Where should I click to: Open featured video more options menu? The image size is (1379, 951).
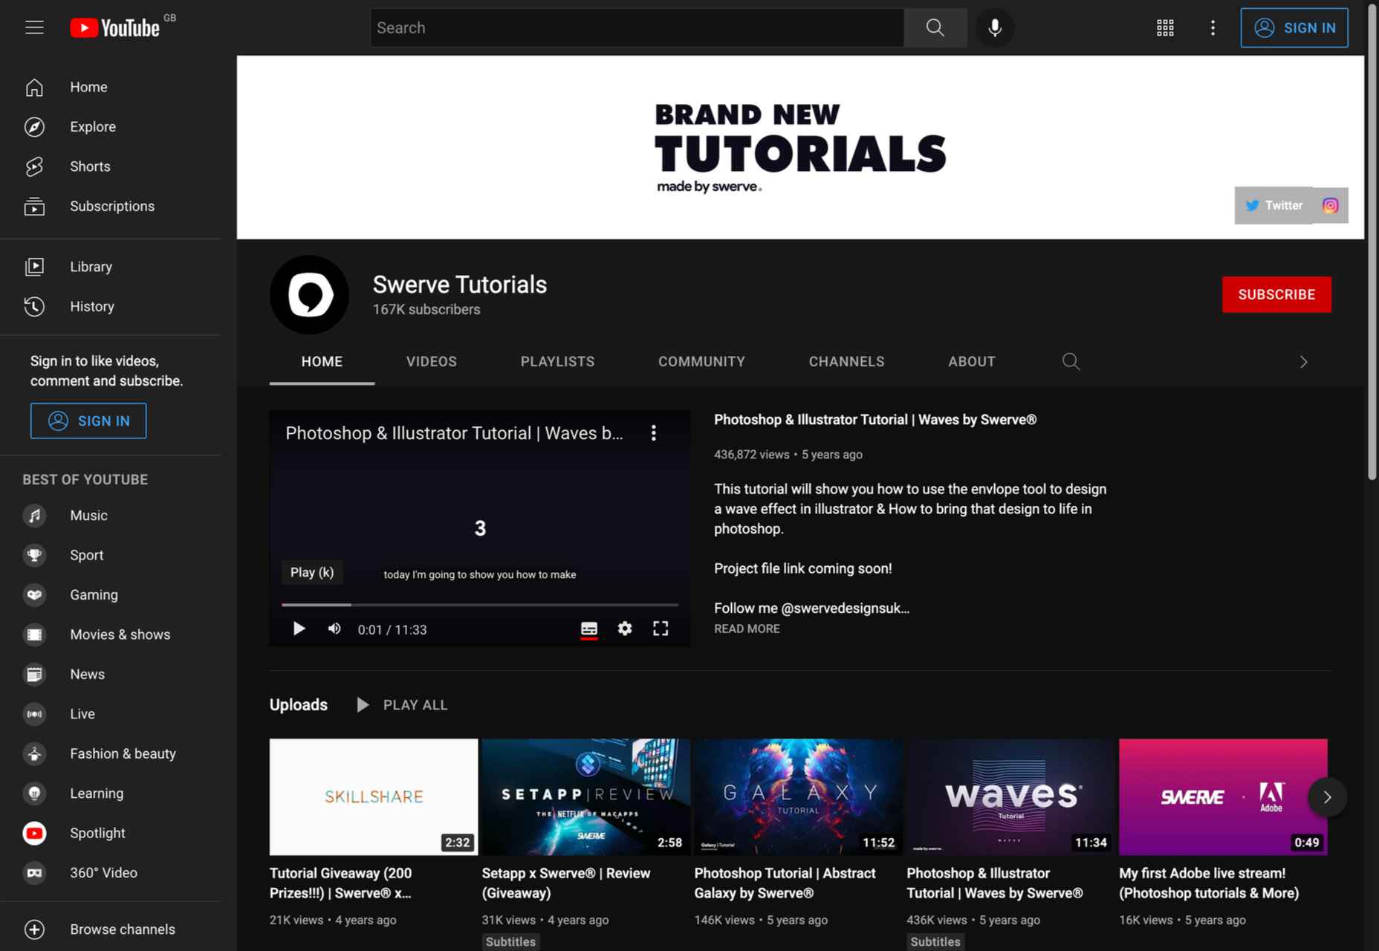[654, 433]
